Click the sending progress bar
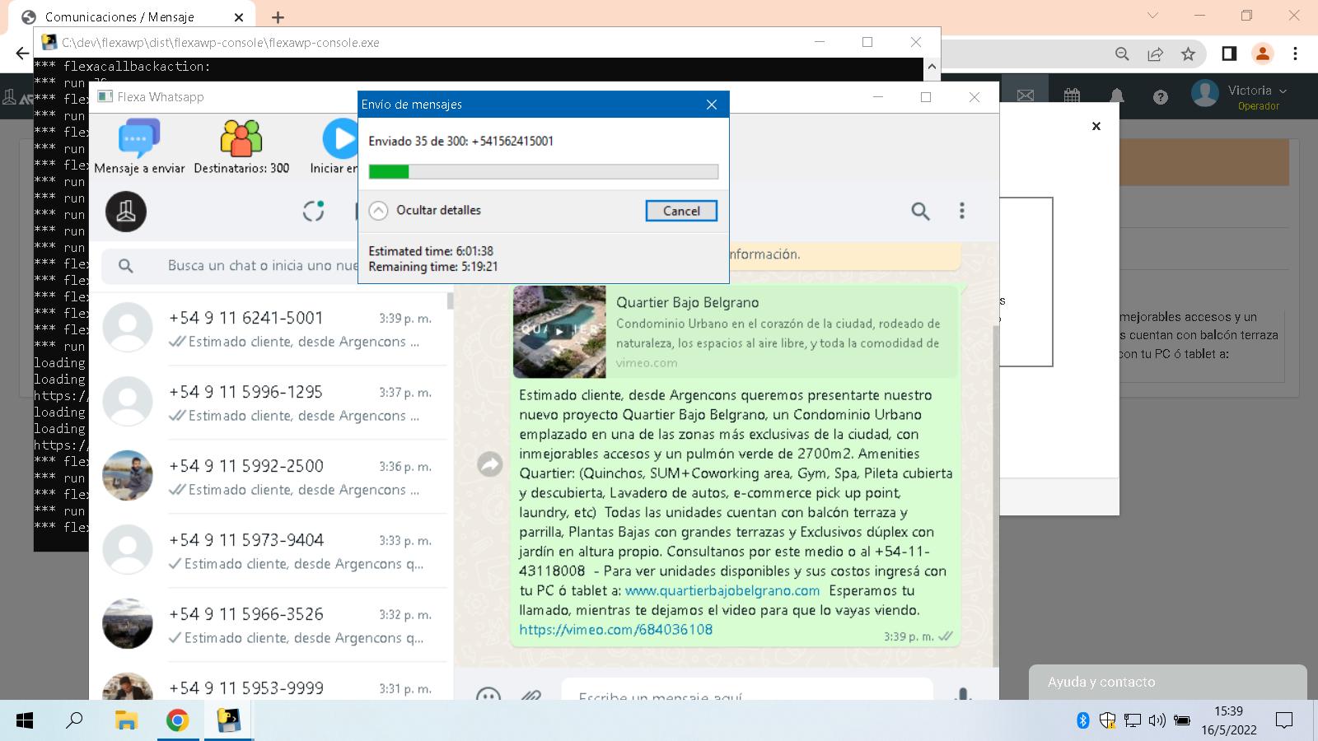This screenshot has width=1318, height=741. [x=544, y=171]
